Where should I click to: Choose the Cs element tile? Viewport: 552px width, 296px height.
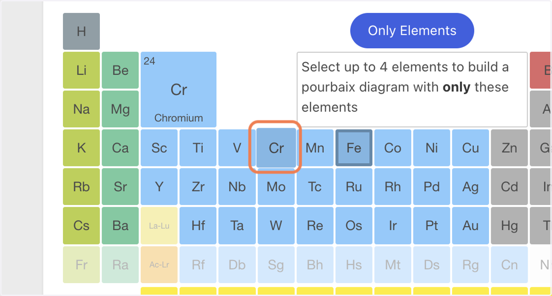pyautogui.click(x=81, y=225)
